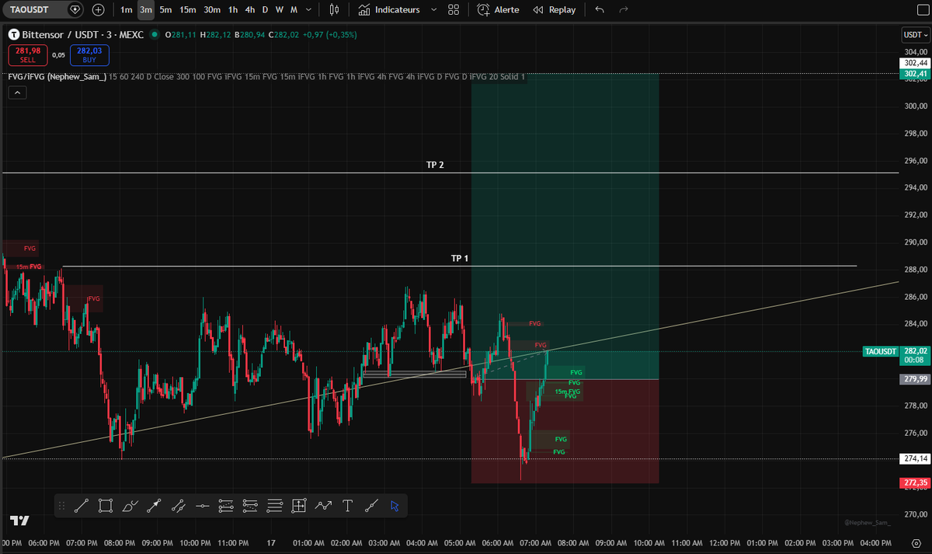
Task: Select the brush drawing tool
Action: (x=130, y=506)
